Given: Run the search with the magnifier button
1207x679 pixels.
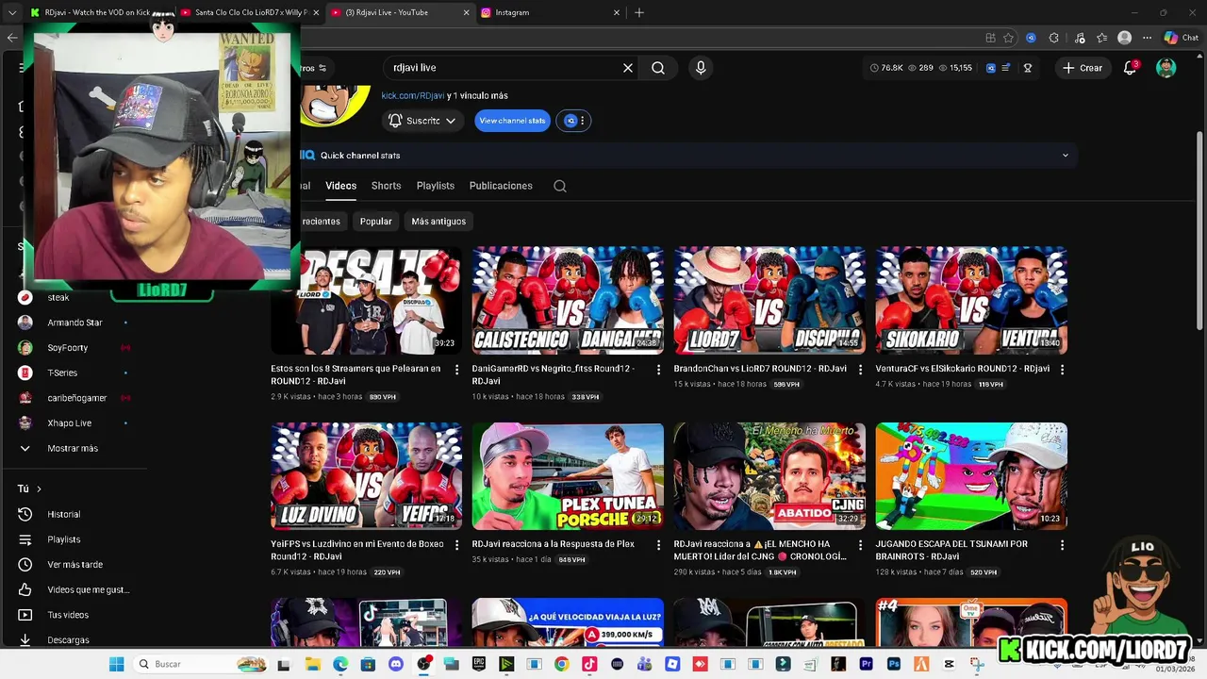Looking at the screenshot, I should (658, 68).
